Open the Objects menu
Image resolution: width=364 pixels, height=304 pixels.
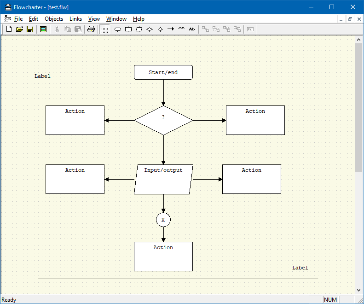coord(54,19)
